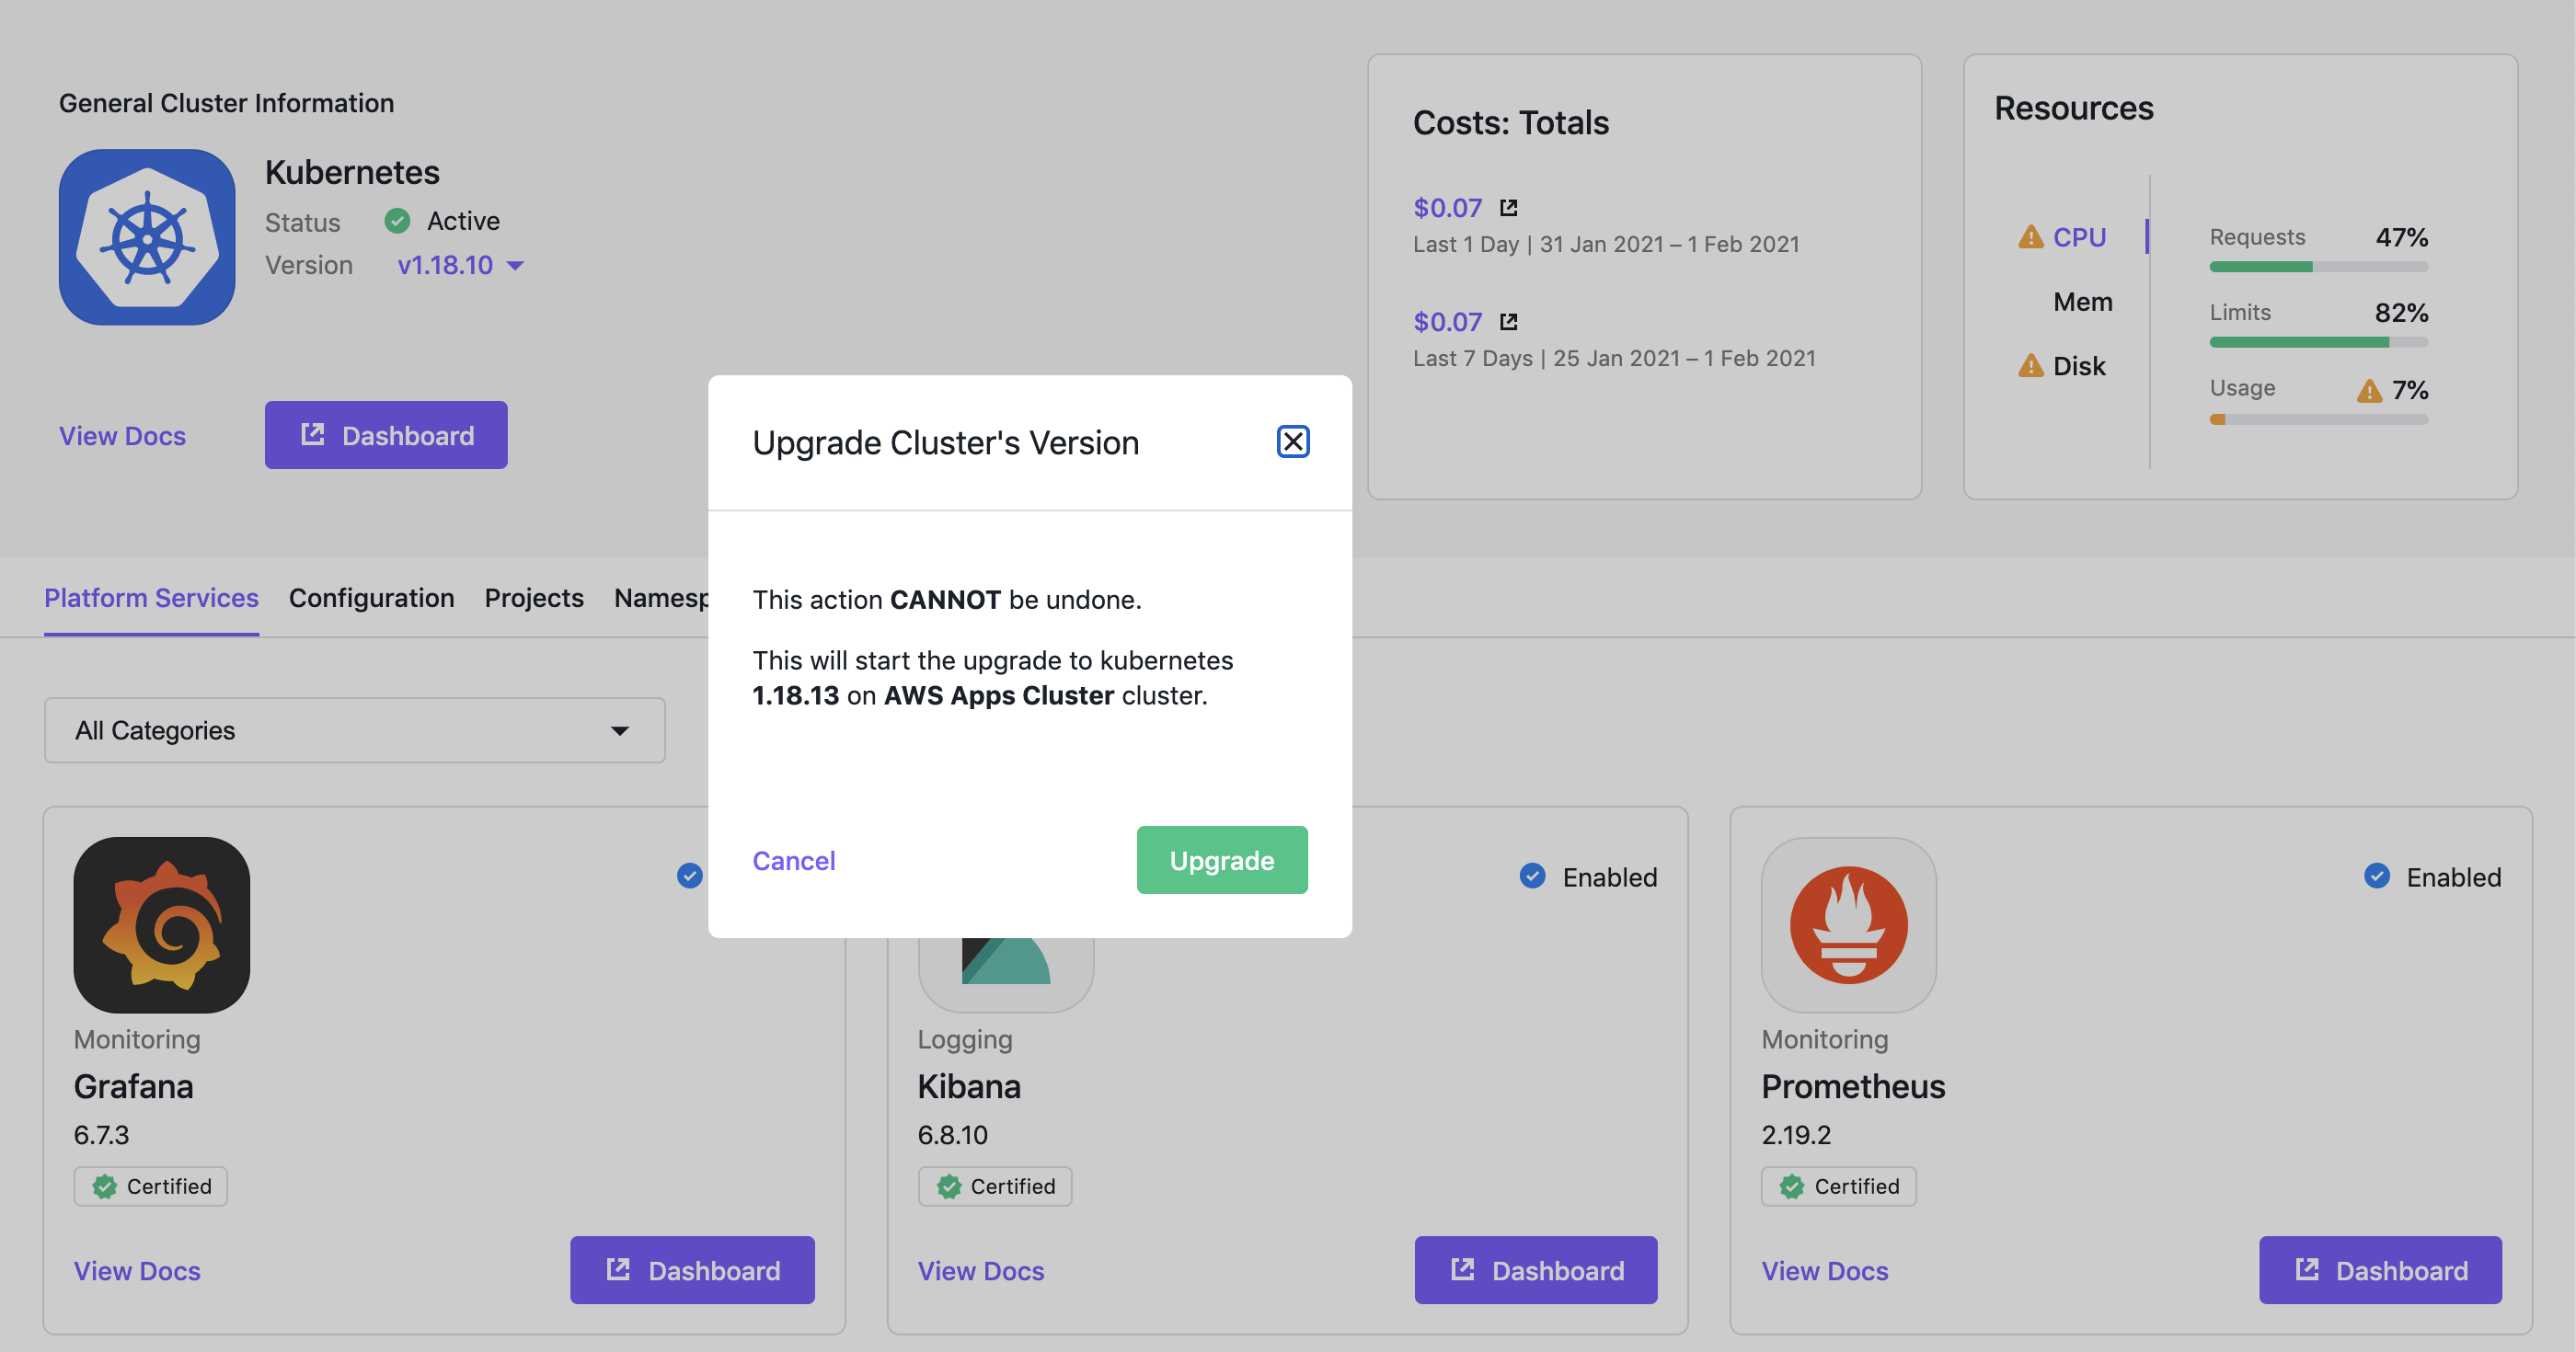Open the Grafana Dashboard button
This screenshot has width=2576, height=1352.
point(692,1270)
